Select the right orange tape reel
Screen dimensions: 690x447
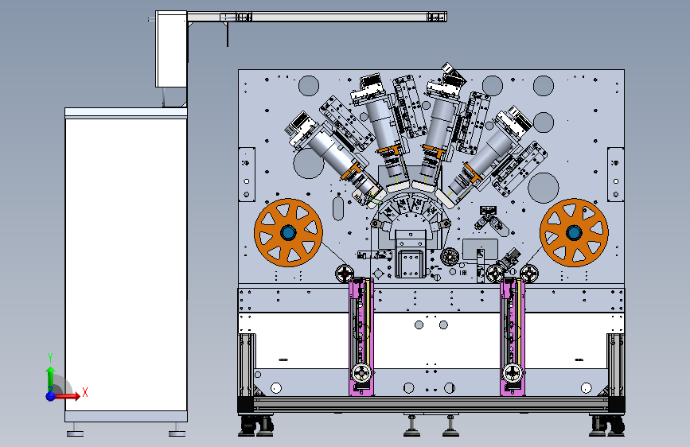[x=574, y=233]
